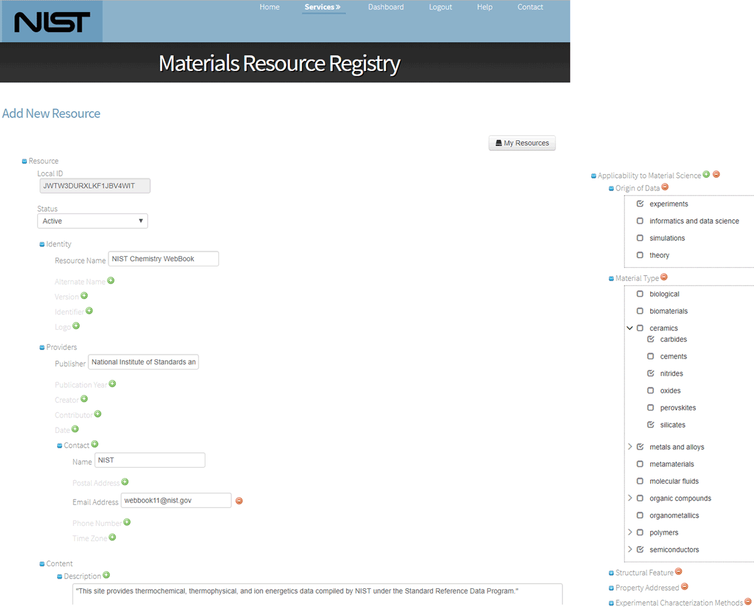Uncheck the silicates checkbox

[x=651, y=425]
